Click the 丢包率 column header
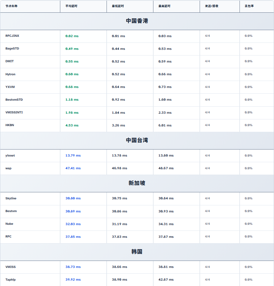The height and width of the screenshot is (286, 274). click(x=249, y=6)
